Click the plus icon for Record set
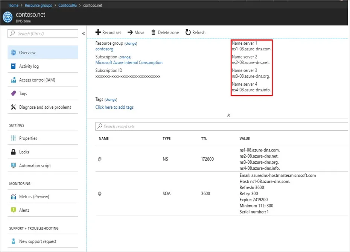The width and height of the screenshot is (350, 252). 98,32
